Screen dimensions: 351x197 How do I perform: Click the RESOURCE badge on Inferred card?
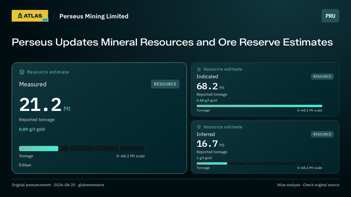point(322,134)
